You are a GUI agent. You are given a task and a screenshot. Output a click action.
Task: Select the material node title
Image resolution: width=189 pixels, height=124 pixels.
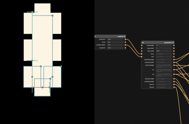[x=120, y=36]
